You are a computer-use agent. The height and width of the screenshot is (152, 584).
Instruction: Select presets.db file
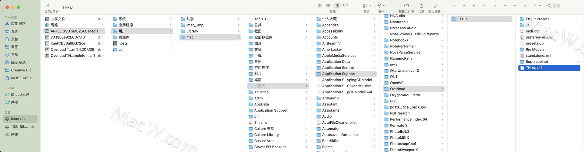(549, 43)
